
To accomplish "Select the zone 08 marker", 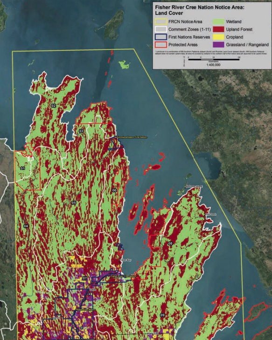I will (x=170, y=244).
